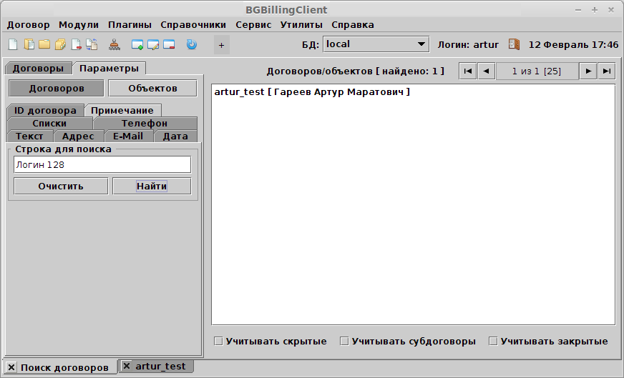Toggle the Учитывать субдоговоры checkbox

(x=344, y=342)
